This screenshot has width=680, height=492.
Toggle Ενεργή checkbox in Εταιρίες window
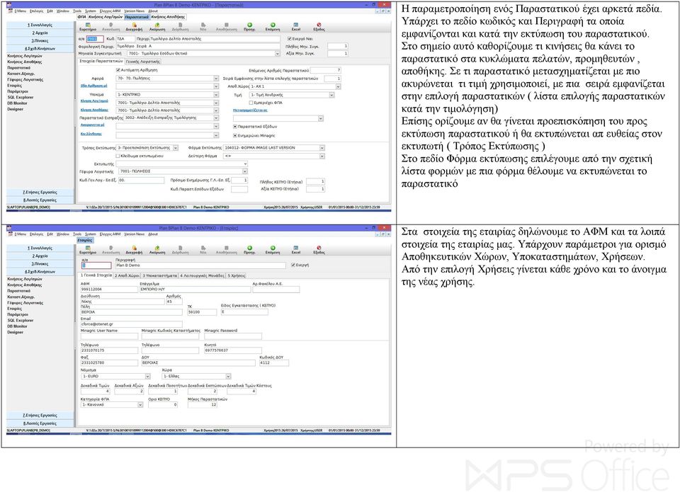tap(293, 265)
